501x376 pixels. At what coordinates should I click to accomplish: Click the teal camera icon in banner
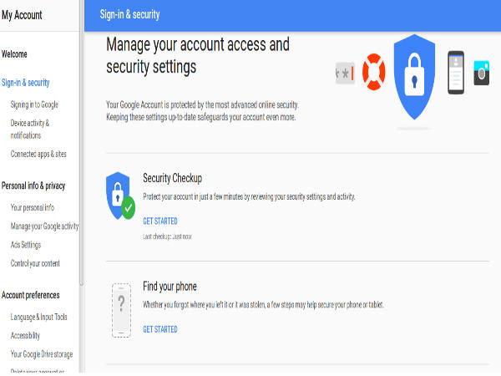481,73
